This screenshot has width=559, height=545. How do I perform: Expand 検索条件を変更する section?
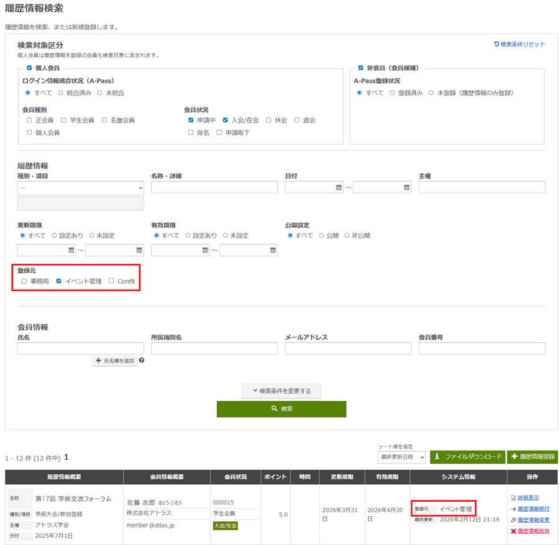coord(281,391)
